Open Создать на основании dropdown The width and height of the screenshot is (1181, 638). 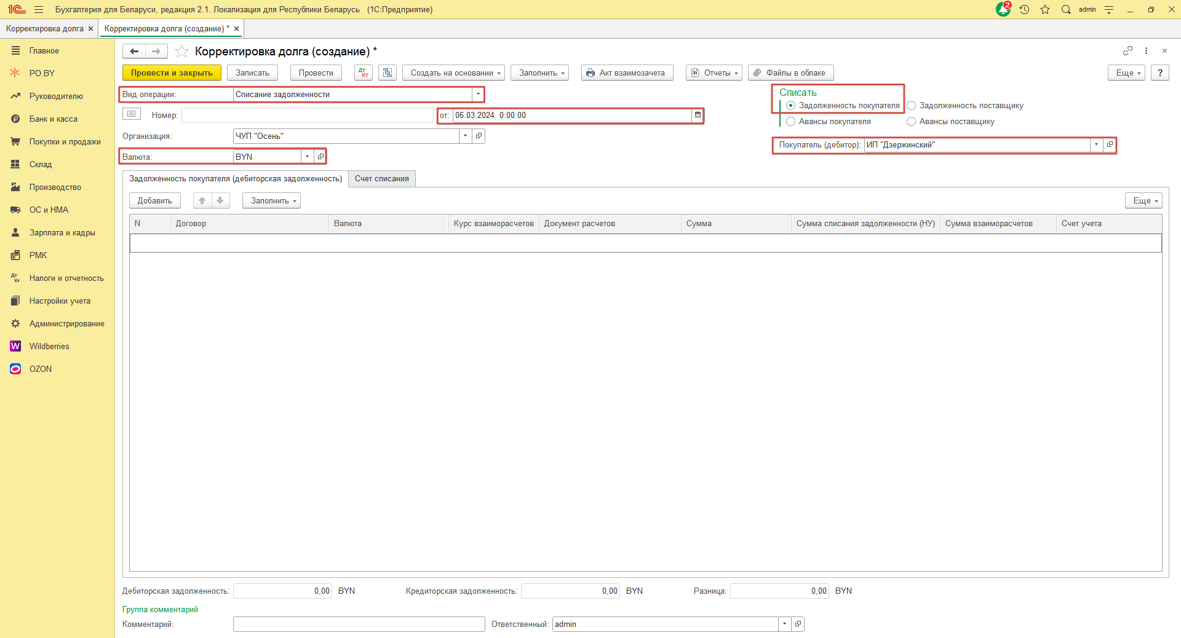coord(453,73)
